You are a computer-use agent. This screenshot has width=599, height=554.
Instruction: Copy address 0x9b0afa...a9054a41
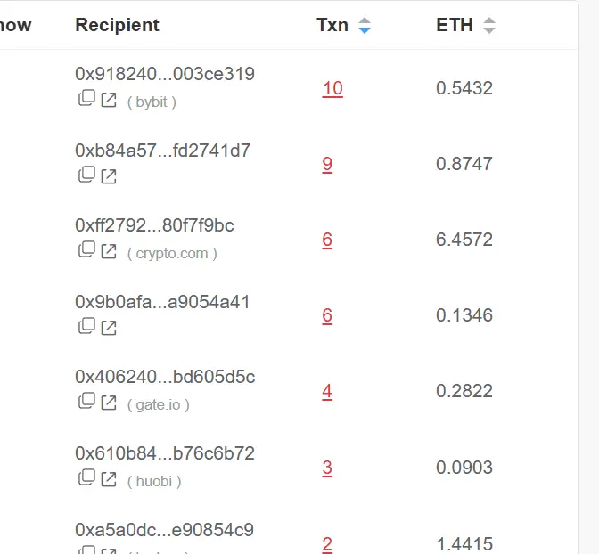click(x=86, y=326)
